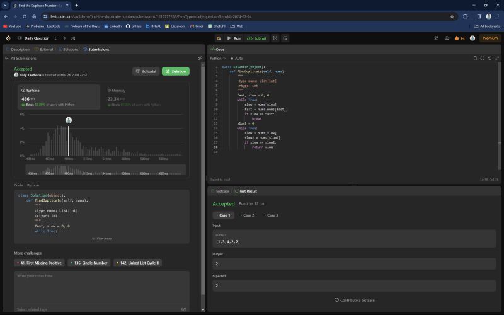
Task: Reset code to default icon
Action: click(x=490, y=58)
